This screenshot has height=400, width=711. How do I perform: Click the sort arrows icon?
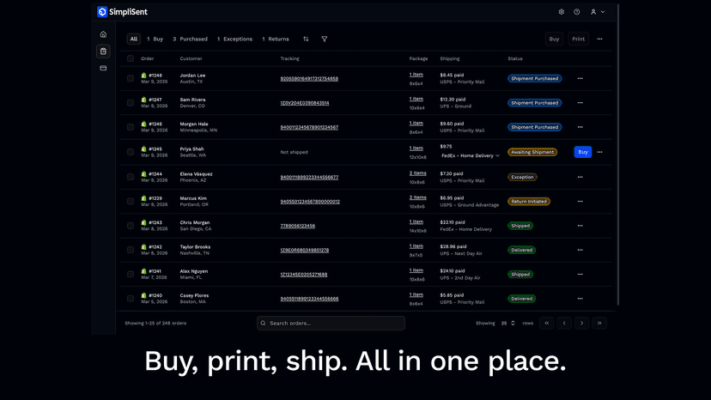306,39
